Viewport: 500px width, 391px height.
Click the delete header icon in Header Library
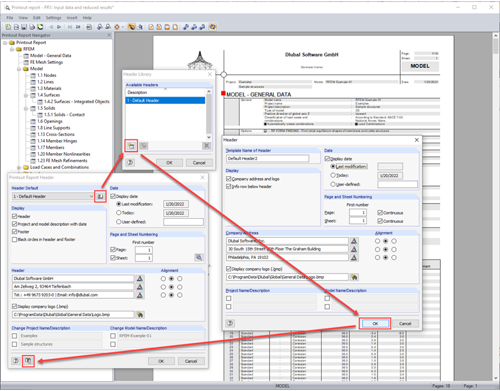coord(207,146)
